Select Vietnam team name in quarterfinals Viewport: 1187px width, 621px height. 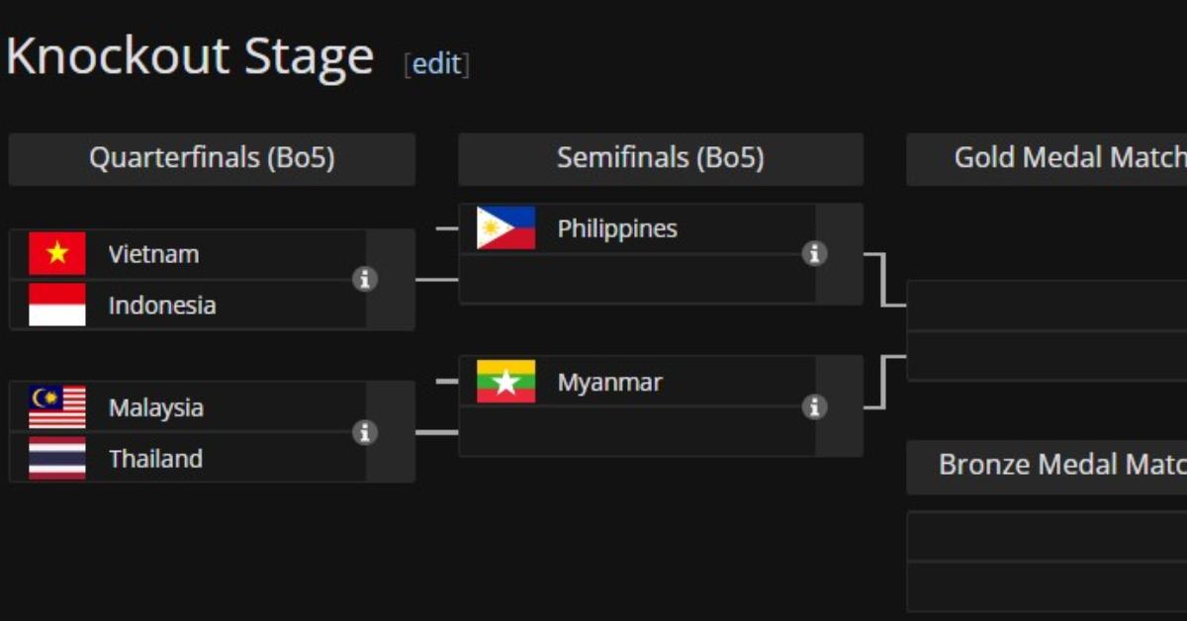(x=153, y=254)
